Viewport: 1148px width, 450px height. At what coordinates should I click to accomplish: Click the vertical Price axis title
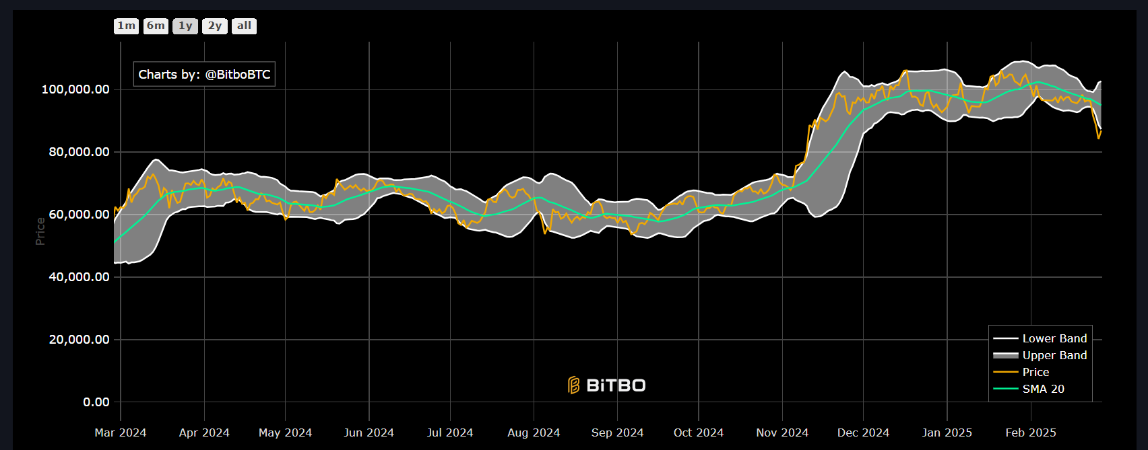pos(40,231)
